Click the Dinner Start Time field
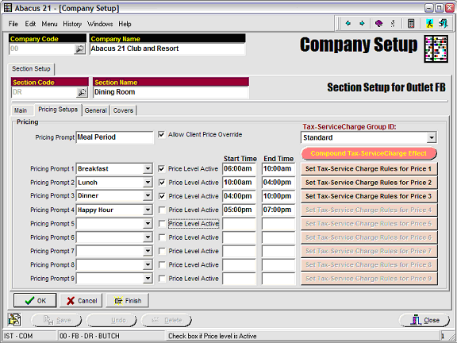457x343 pixels. click(239, 196)
